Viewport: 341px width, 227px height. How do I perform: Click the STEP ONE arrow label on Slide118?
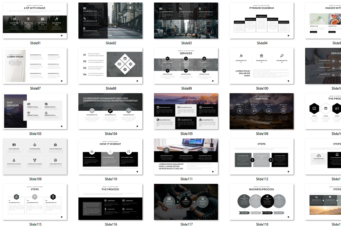tap(244, 213)
